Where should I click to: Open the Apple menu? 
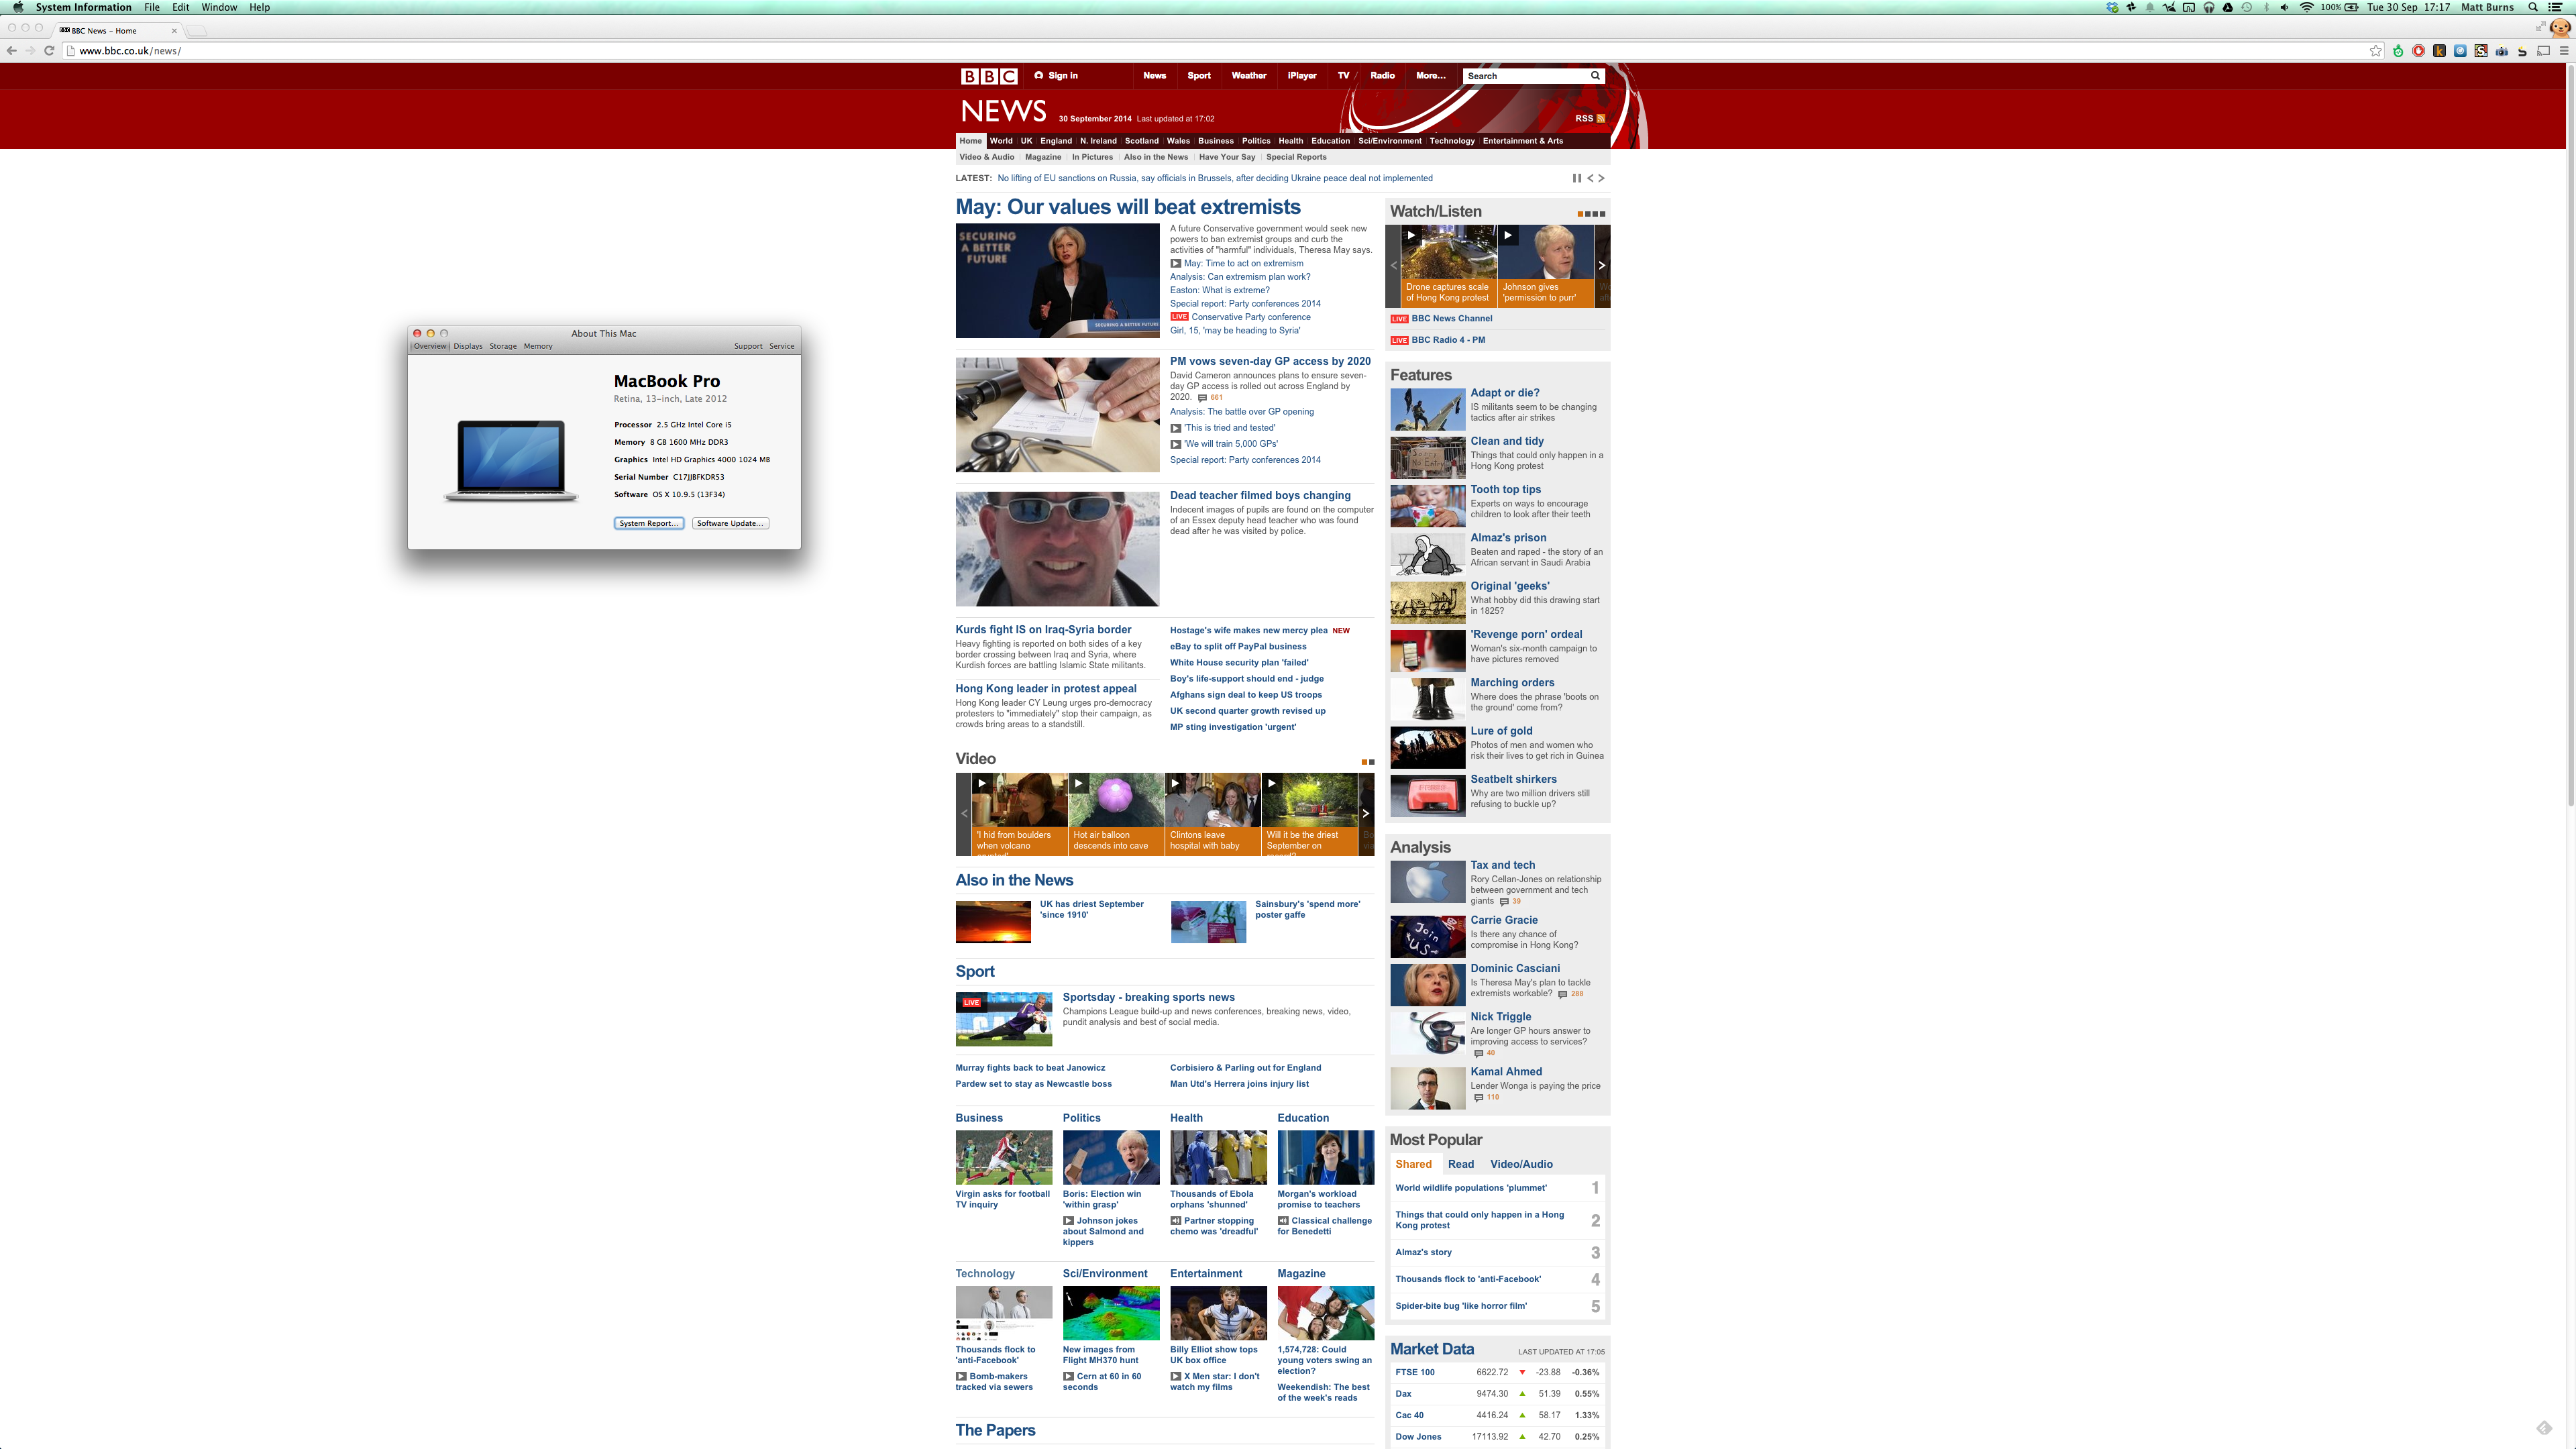17,7
